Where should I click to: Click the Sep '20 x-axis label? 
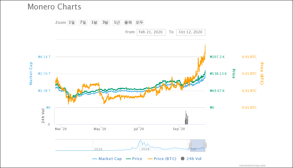[x=179, y=129]
